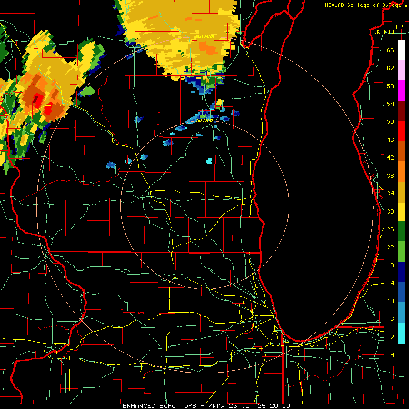Click the 50 NMI range ring label

(x=204, y=120)
